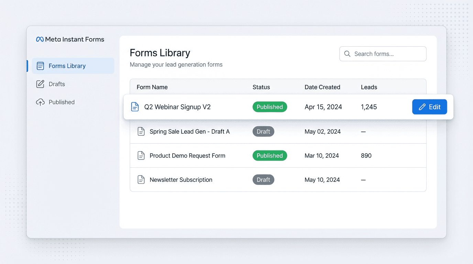Image resolution: width=473 pixels, height=264 pixels.
Task: Click the file icon next to Spring Sale Lead Gen
Action: [141, 131]
